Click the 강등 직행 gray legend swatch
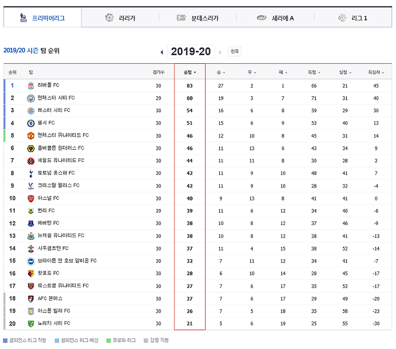Screen dimensions: 396x349 pyautogui.click(x=145, y=340)
